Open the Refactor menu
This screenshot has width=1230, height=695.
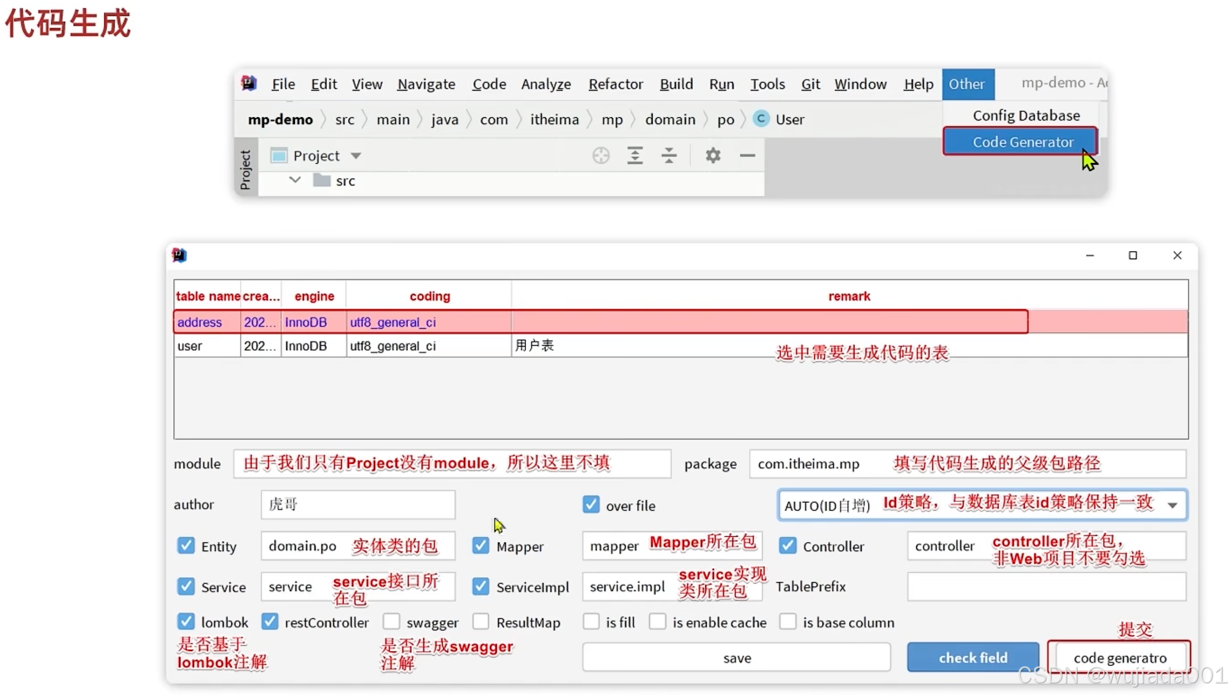coord(615,84)
